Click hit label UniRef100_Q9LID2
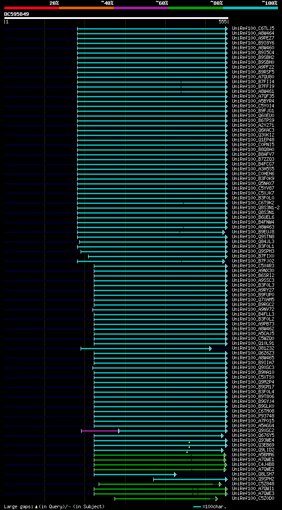The width and height of the screenshot is (282, 510). coord(253,450)
